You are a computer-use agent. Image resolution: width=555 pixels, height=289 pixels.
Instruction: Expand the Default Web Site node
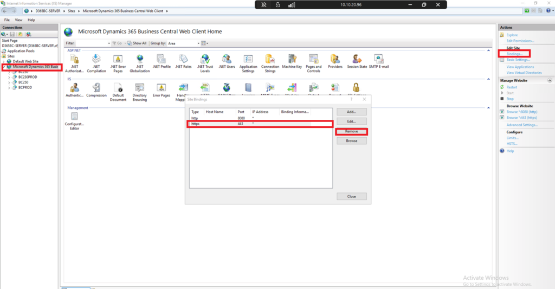coord(4,61)
